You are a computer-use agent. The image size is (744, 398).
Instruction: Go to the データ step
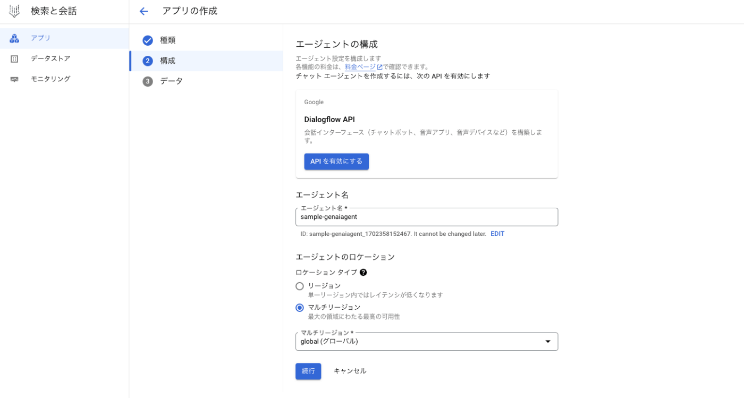(206, 81)
